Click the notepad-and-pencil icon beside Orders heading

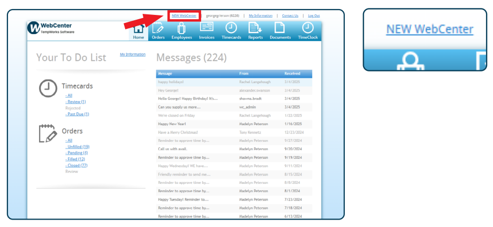point(48,134)
